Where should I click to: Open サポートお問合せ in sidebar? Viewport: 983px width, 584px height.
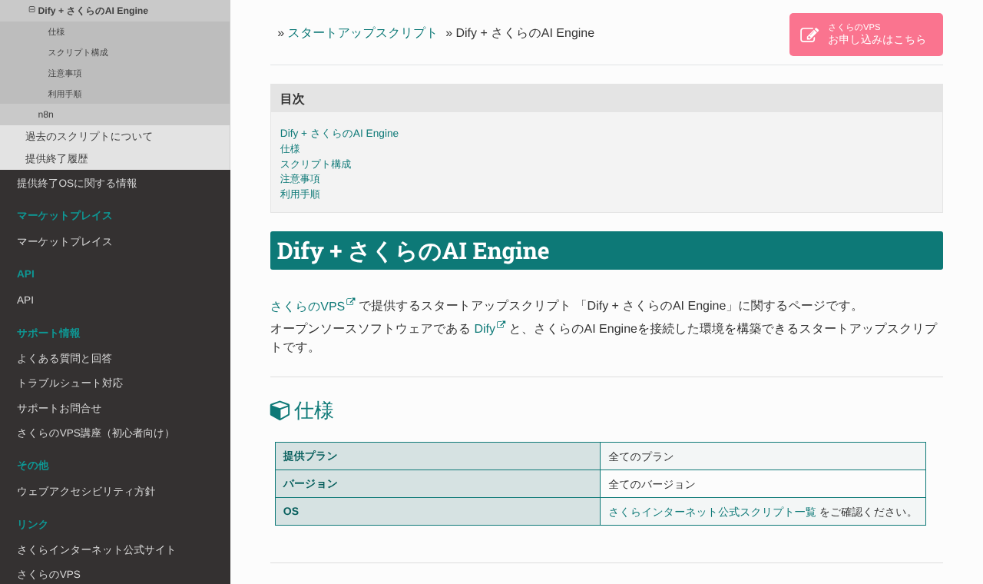(x=115, y=408)
